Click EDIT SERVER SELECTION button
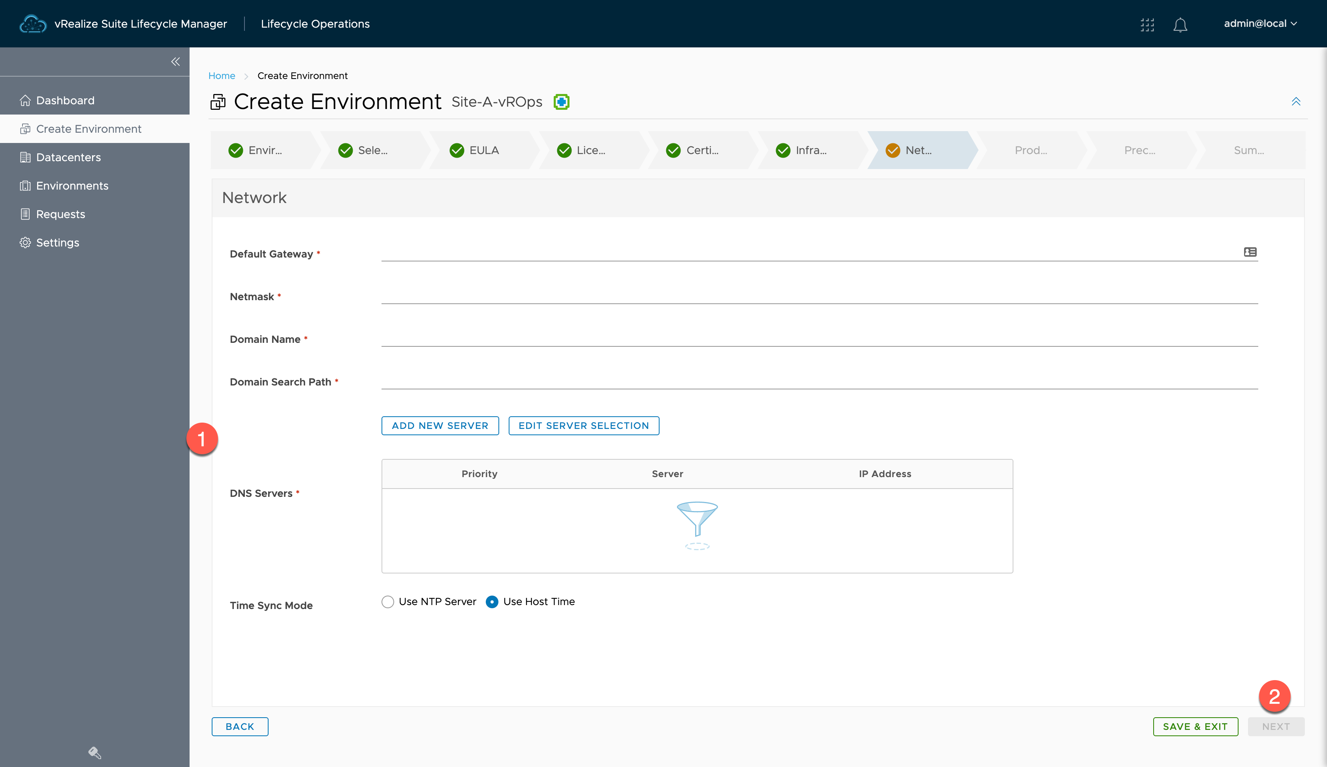1327x767 pixels. pos(583,426)
